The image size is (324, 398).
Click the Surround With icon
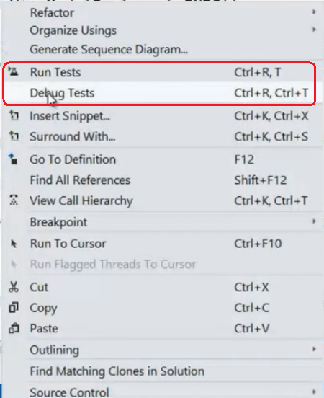14,136
